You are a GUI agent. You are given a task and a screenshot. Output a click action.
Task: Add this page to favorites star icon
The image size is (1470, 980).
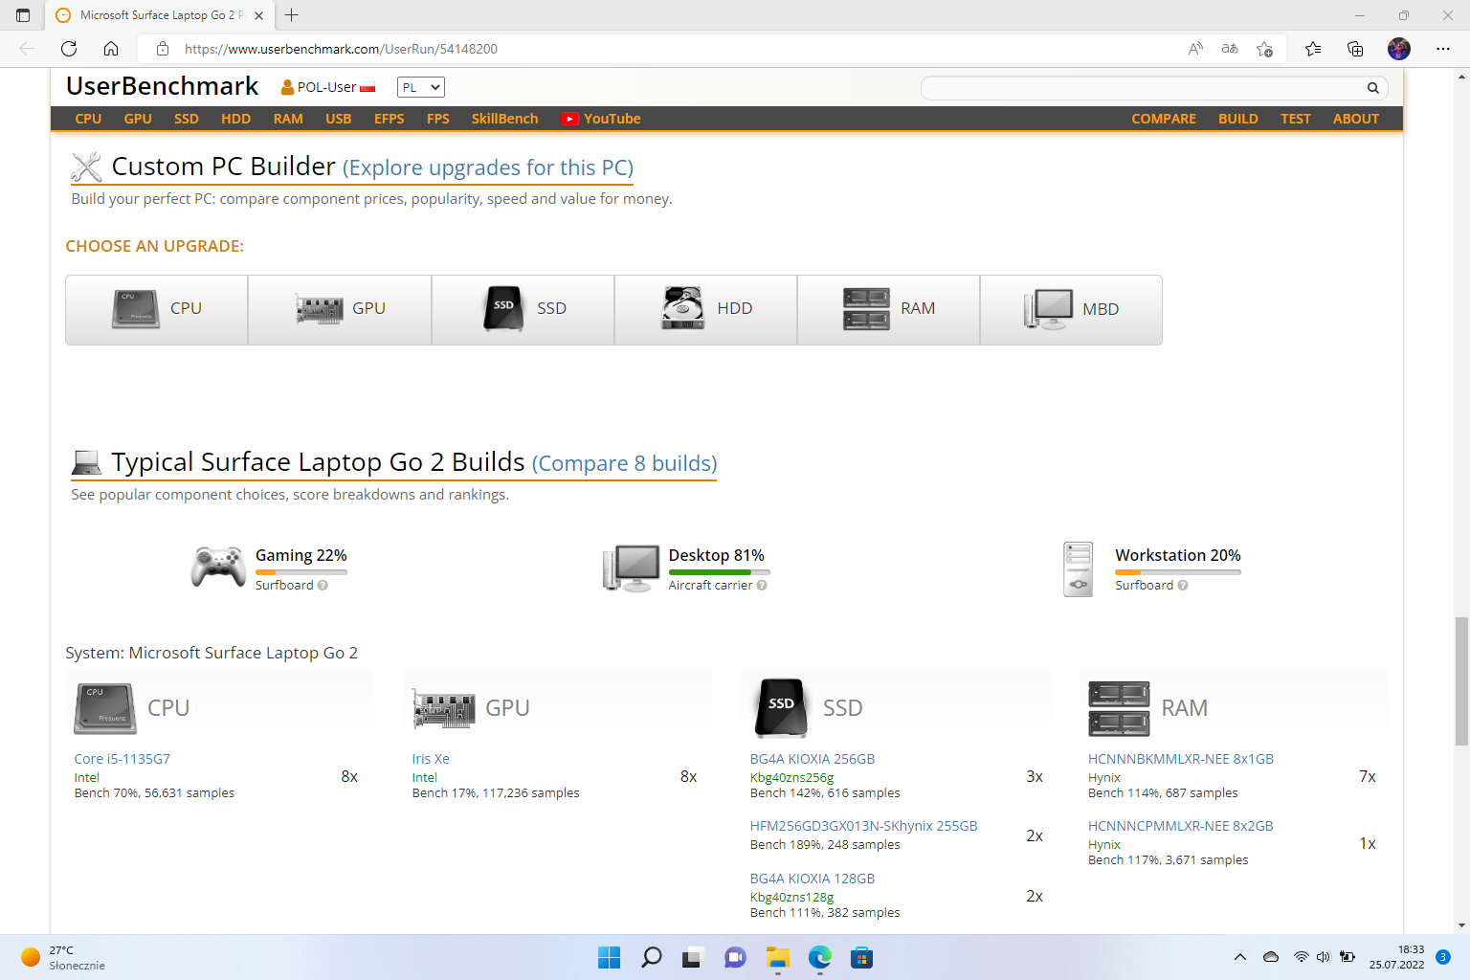point(1264,49)
